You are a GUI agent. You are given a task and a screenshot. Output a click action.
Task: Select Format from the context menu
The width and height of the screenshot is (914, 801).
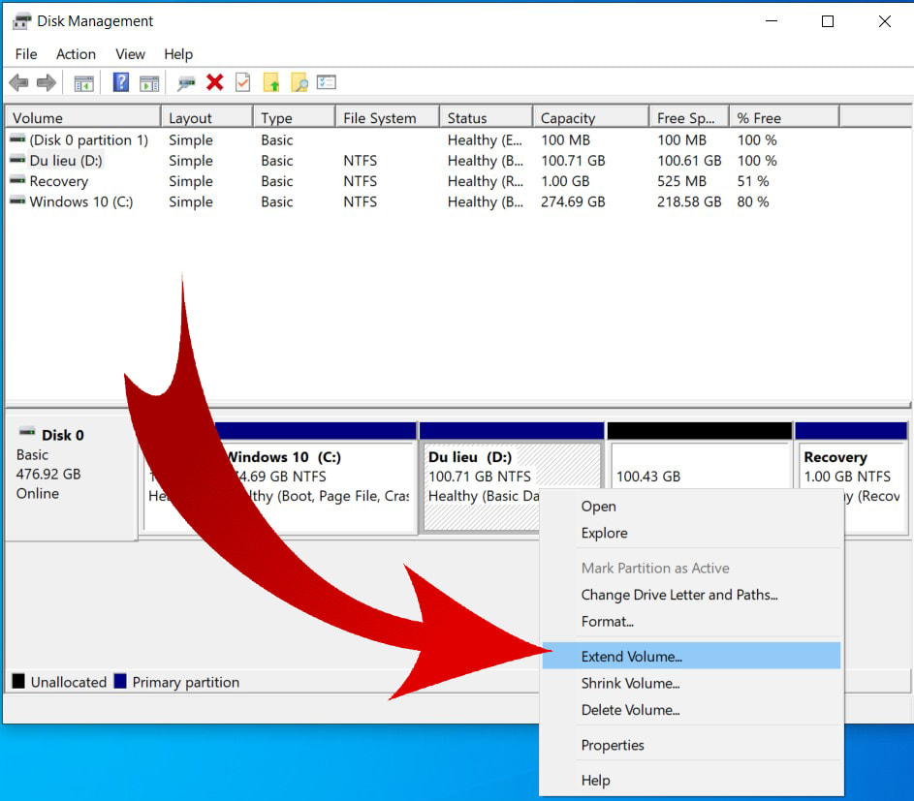click(608, 622)
